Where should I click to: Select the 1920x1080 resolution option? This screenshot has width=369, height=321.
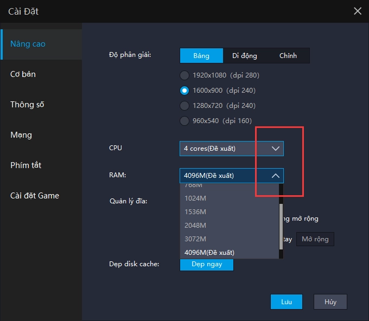pos(184,75)
